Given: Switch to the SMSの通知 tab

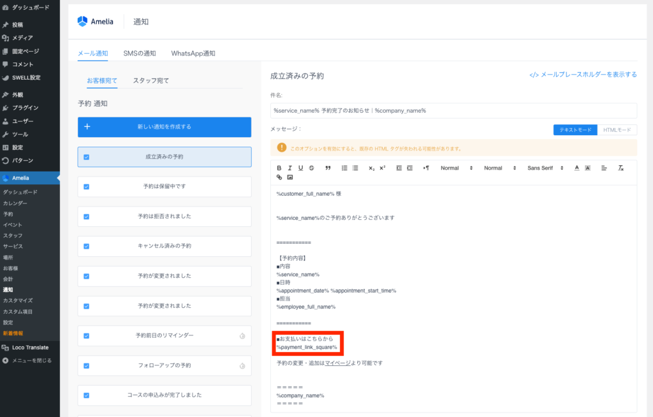Looking at the screenshot, I should (140, 53).
